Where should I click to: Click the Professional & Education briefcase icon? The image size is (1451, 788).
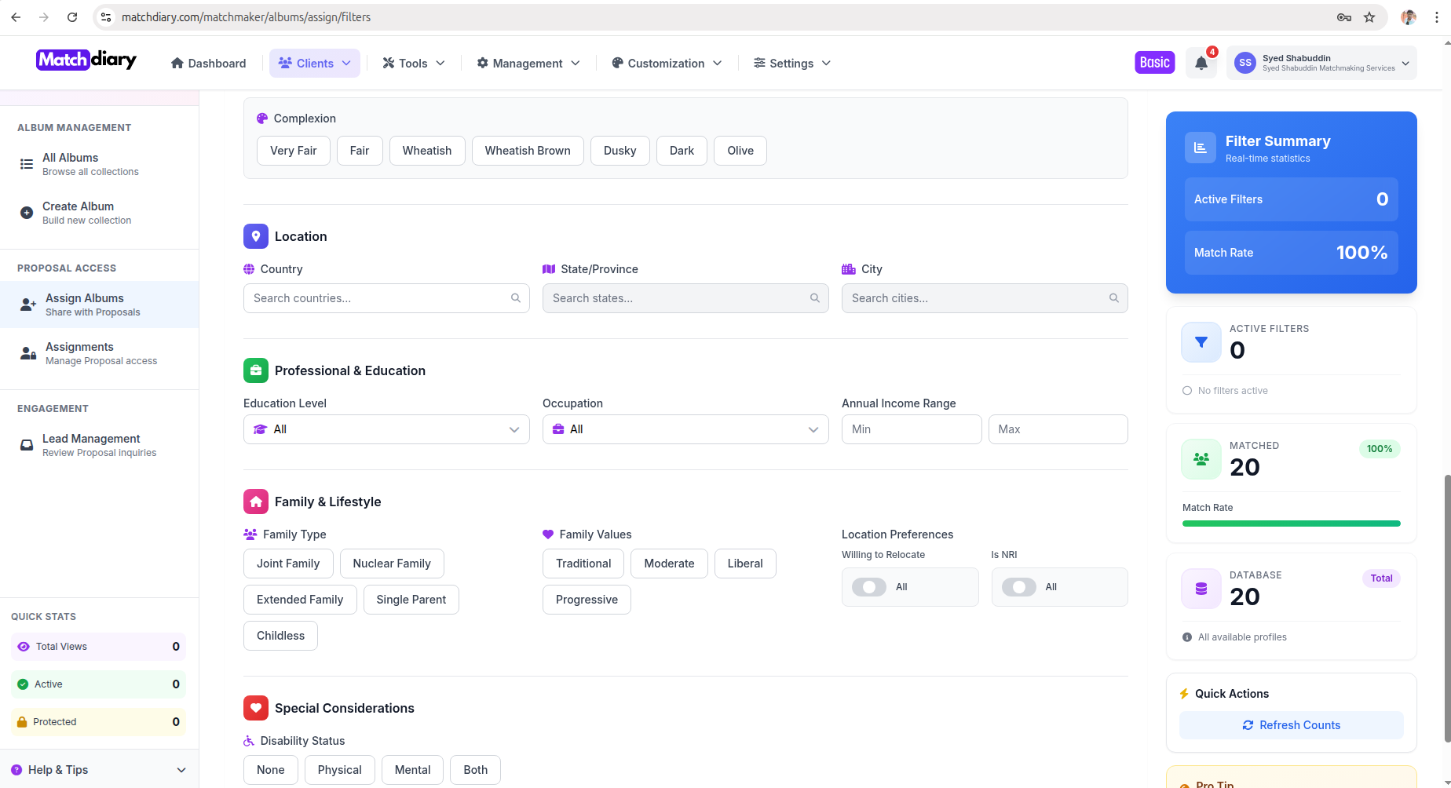256,370
